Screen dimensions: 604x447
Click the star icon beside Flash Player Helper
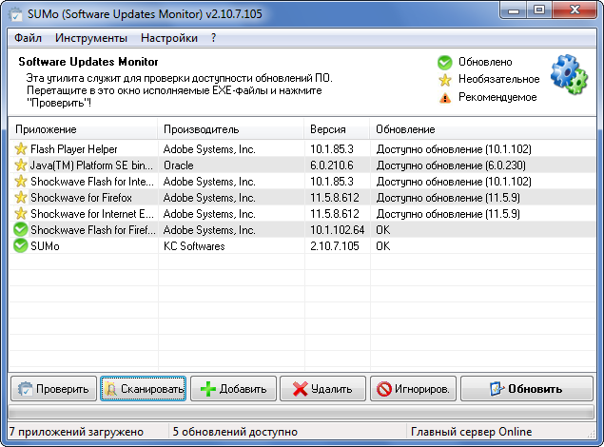coord(21,149)
